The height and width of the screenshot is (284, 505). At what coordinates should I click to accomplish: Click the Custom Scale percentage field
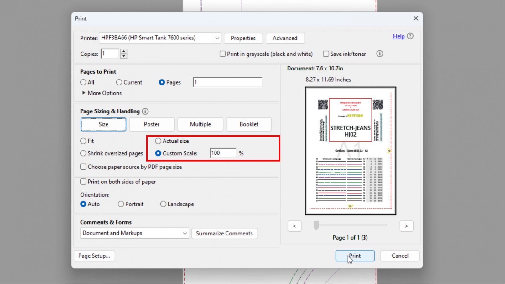[x=223, y=153]
